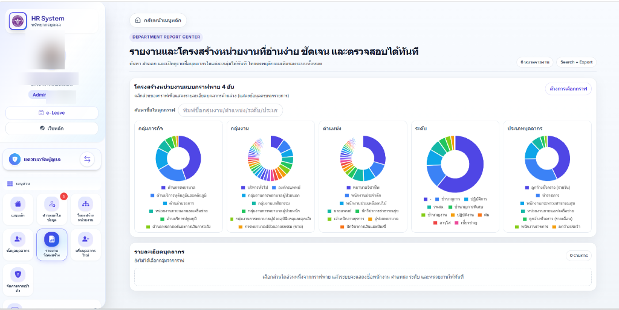Viewport: 619px width, 310px height.
Task: Open เว็บหลัก main website button
Action: click(x=52, y=128)
